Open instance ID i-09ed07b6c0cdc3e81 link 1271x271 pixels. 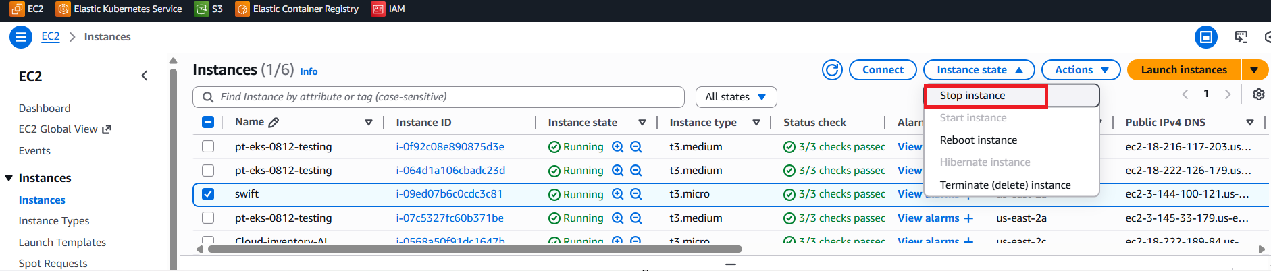point(449,194)
